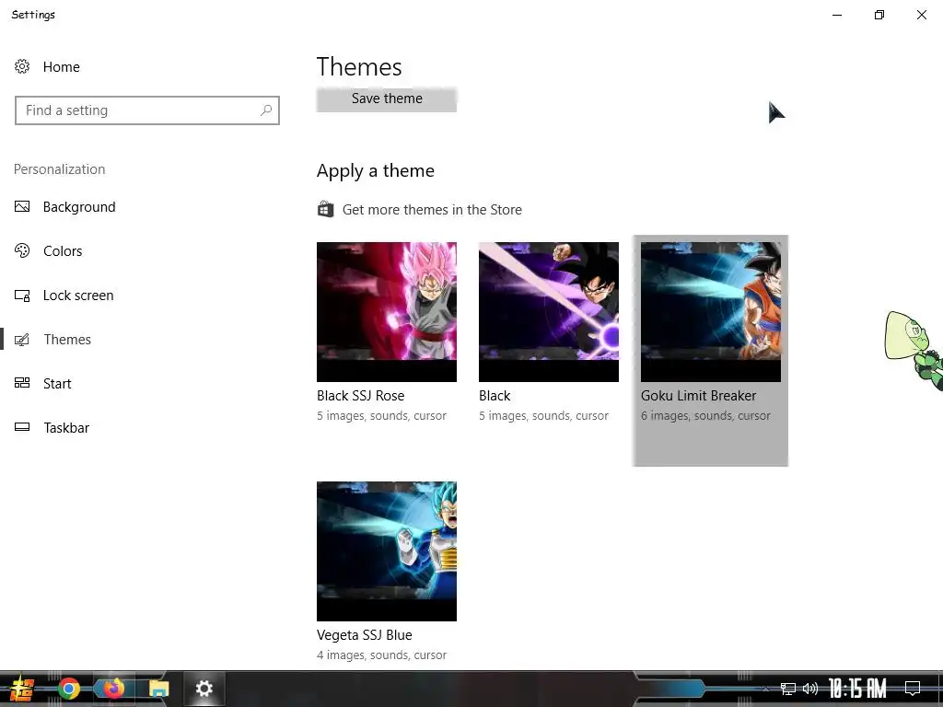The width and height of the screenshot is (943, 707).
Task: Click the Start tiles icon
Action: pyautogui.click(x=22, y=383)
